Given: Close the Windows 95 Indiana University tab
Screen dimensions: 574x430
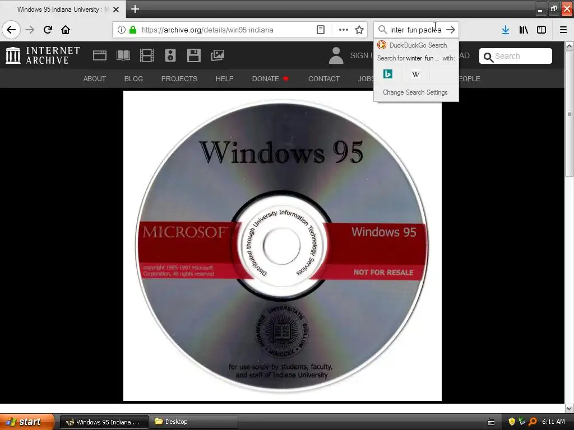Looking at the screenshot, I should click(x=116, y=10).
